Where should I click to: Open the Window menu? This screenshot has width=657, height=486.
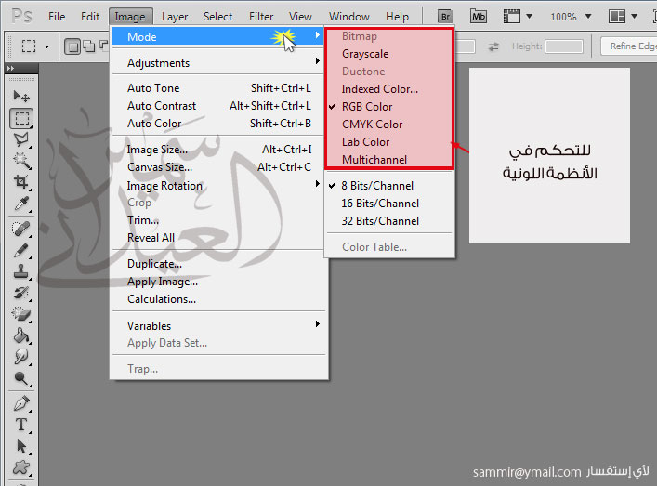tap(349, 17)
